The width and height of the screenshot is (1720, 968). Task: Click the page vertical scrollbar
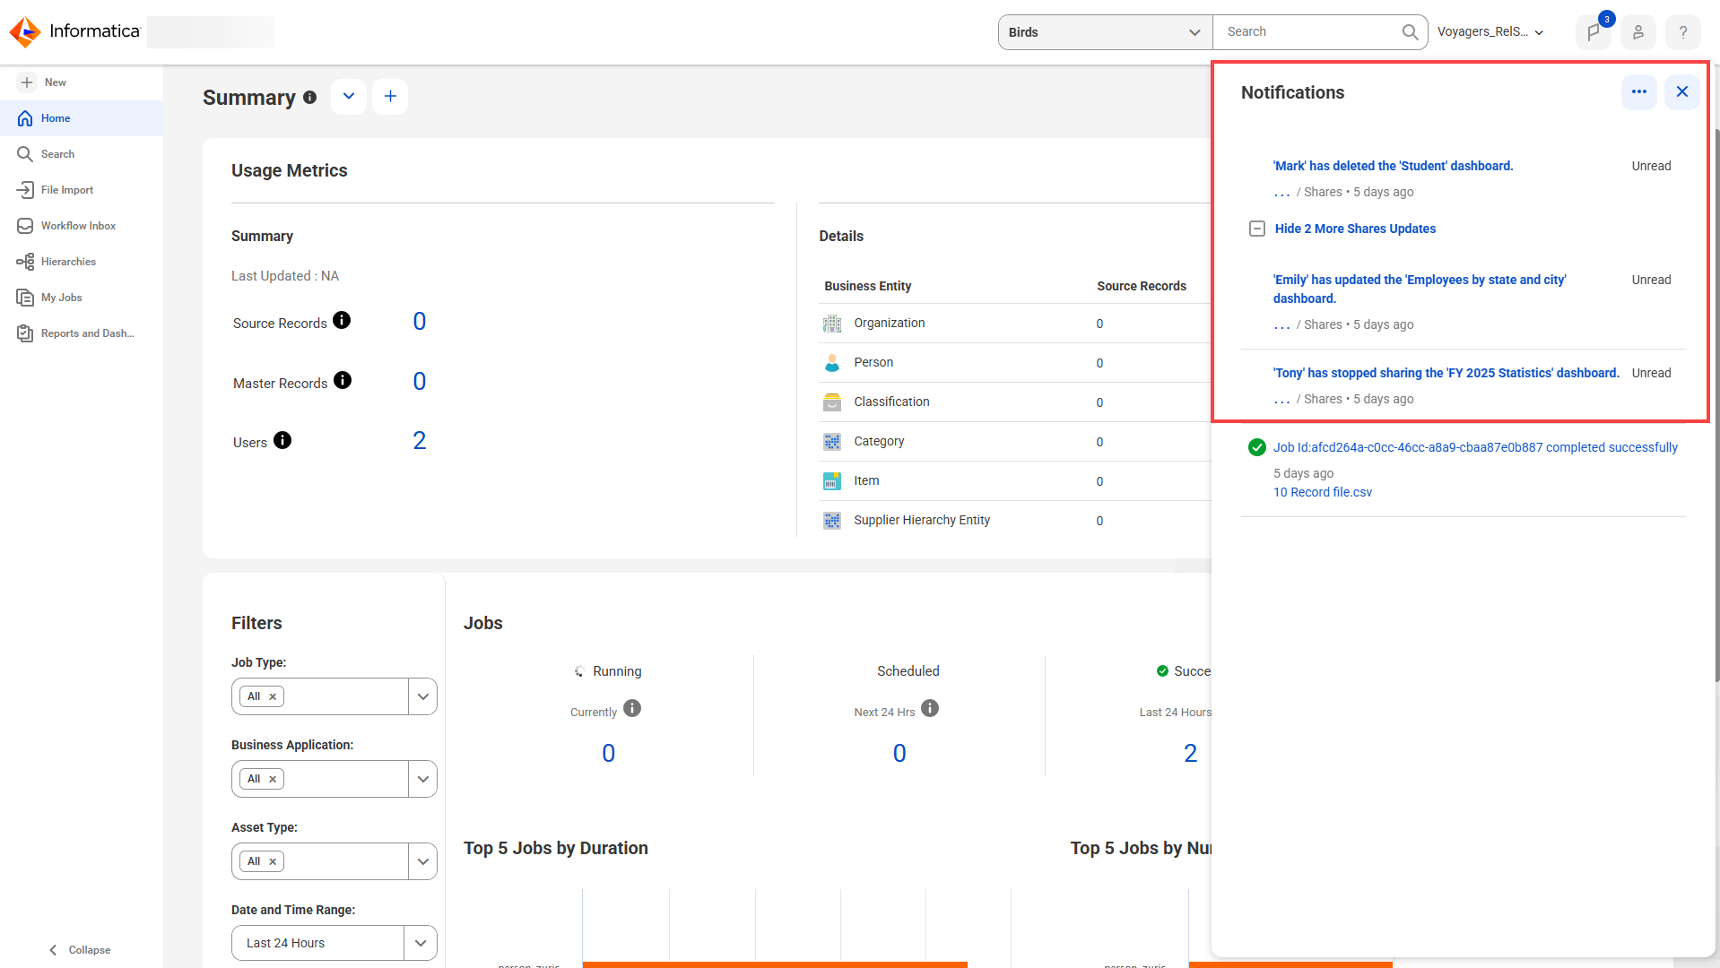1716,403
